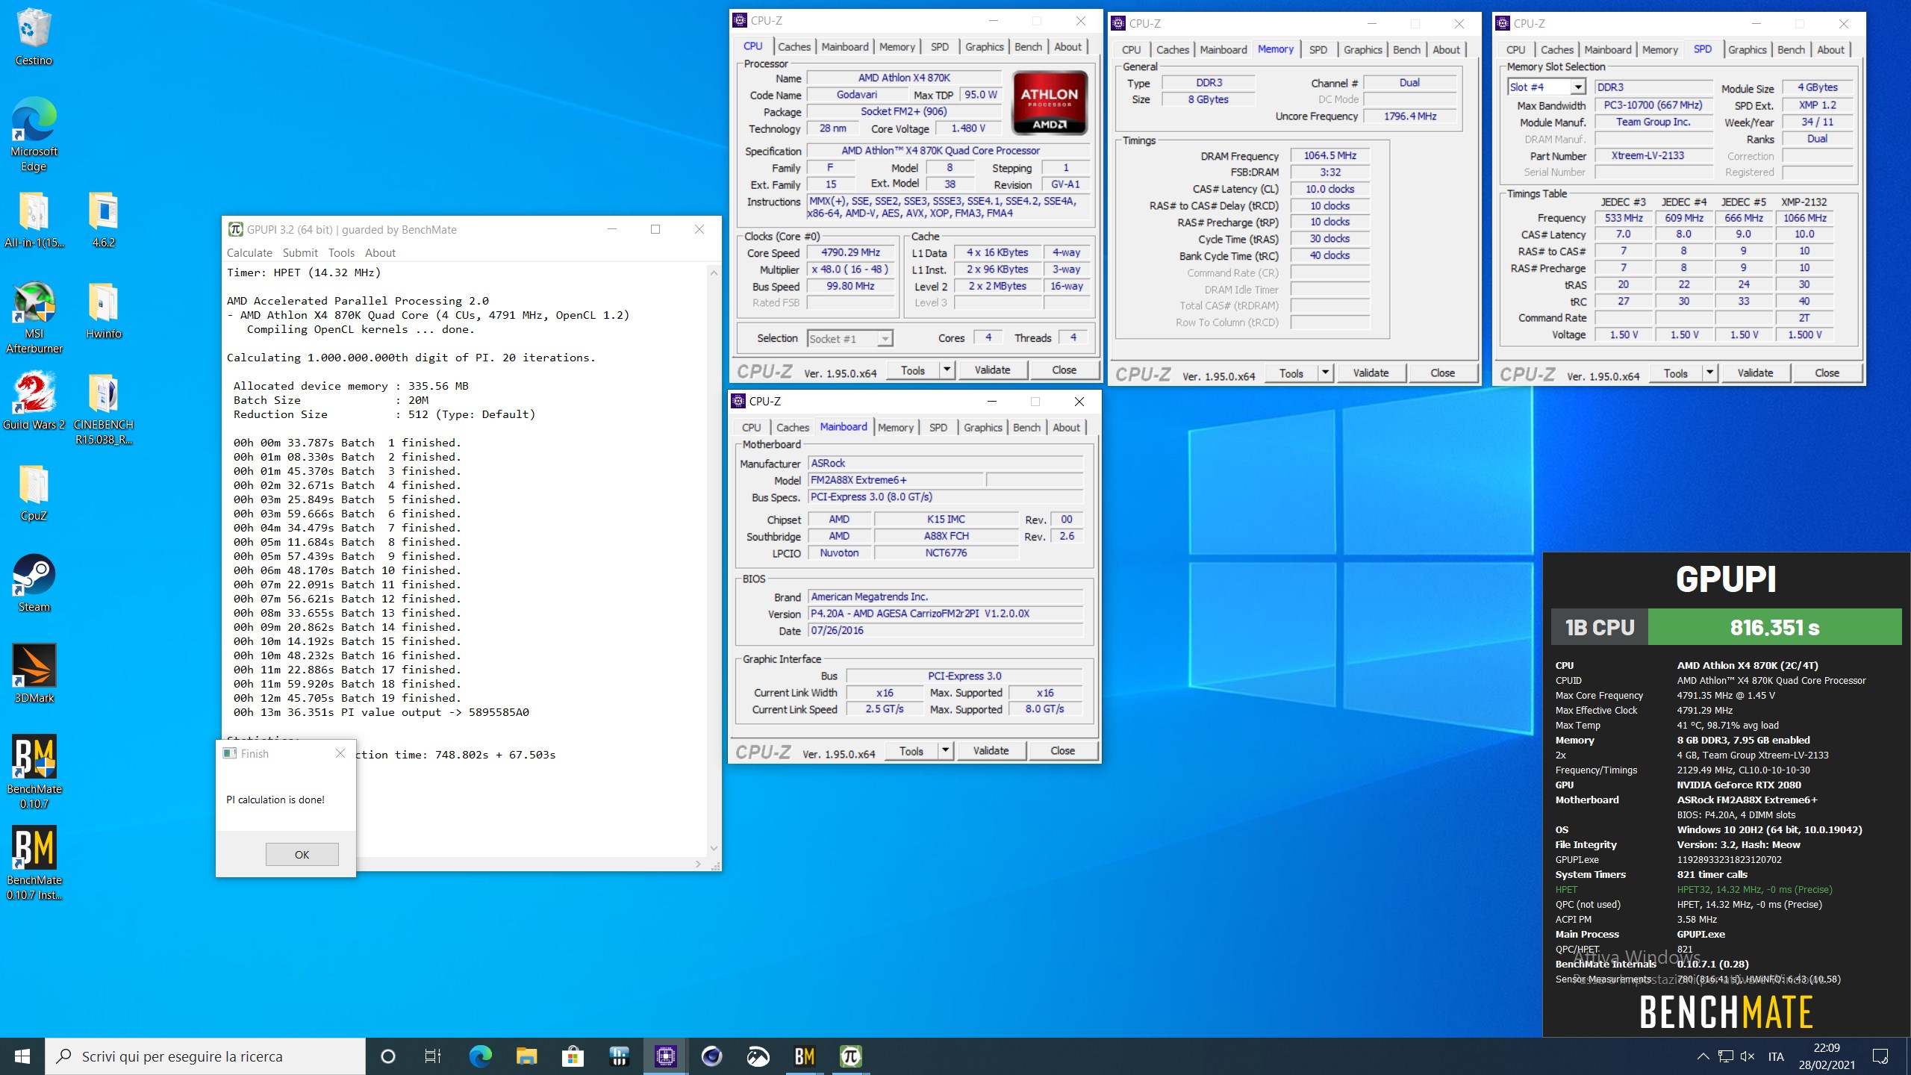Open the Cestino recycle bin icon
This screenshot has height=1075, width=1911.
[x=34, y=37]
